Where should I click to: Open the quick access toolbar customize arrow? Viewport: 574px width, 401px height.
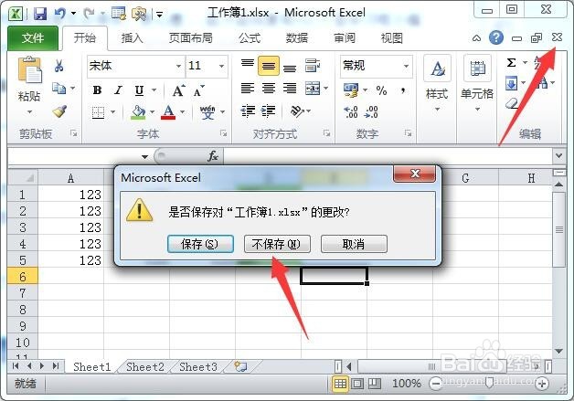(159, 15)
